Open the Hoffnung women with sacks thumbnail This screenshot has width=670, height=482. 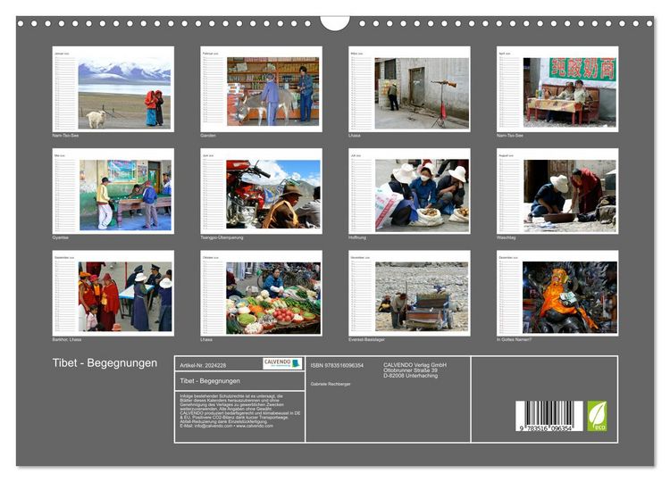click(x=409, y=191)
